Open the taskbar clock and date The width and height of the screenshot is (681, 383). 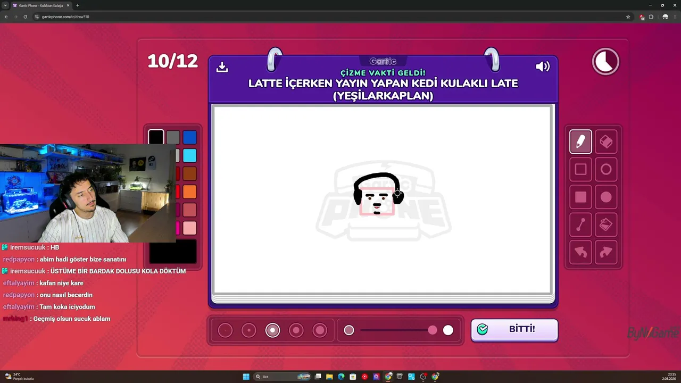pyautogui.click(x=669, y=377)
